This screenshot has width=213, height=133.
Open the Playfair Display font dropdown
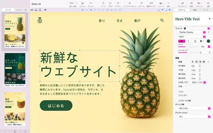(x=192, y=32)
